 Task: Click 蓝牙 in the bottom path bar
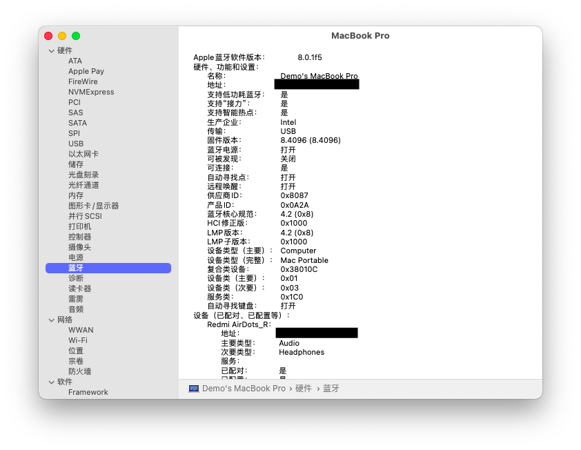(331, 389)
